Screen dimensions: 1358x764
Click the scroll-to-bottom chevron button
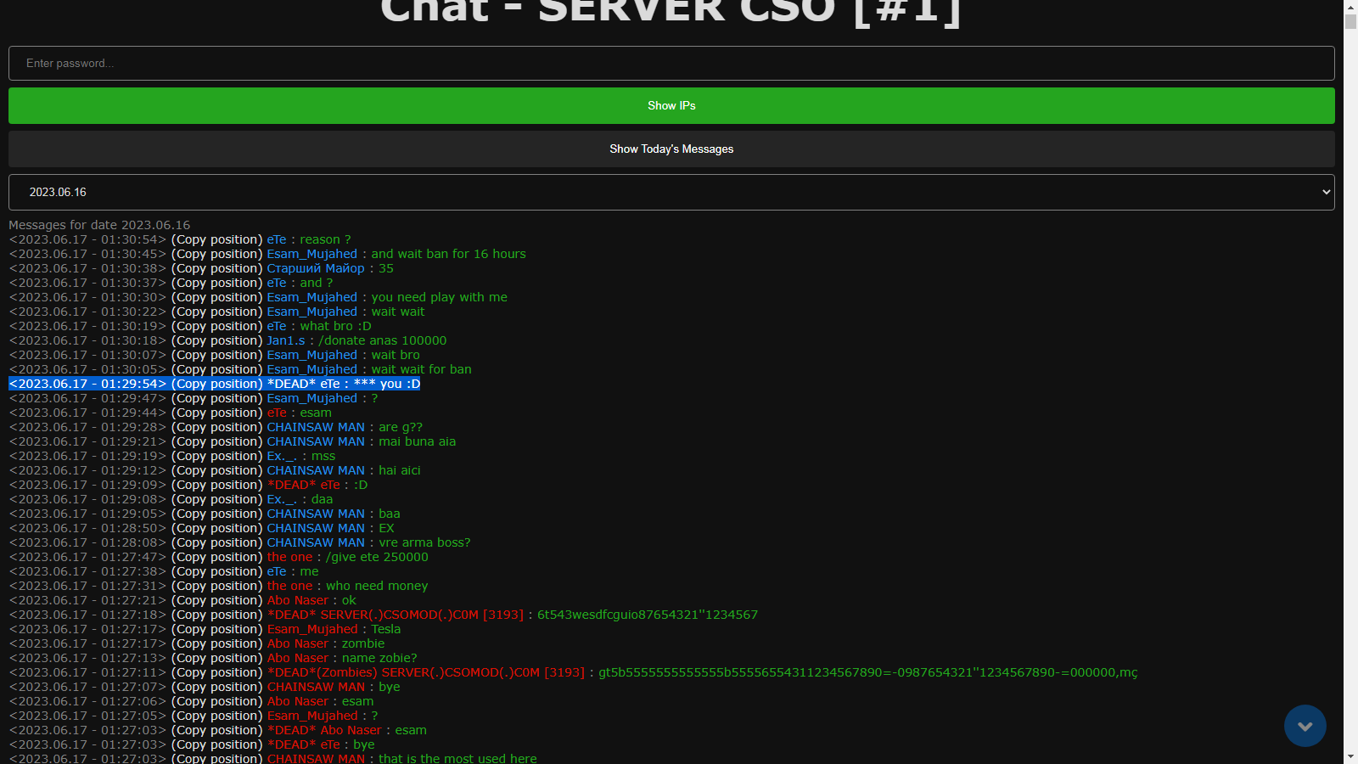[x=1305, y=726]
